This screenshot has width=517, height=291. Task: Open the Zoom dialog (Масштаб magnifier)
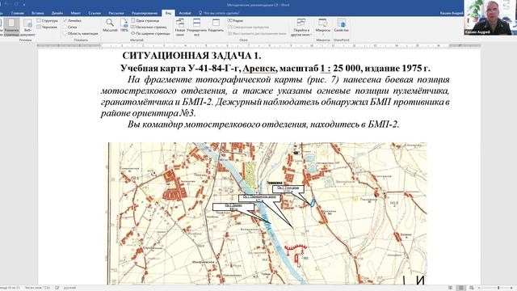point(110,25)
